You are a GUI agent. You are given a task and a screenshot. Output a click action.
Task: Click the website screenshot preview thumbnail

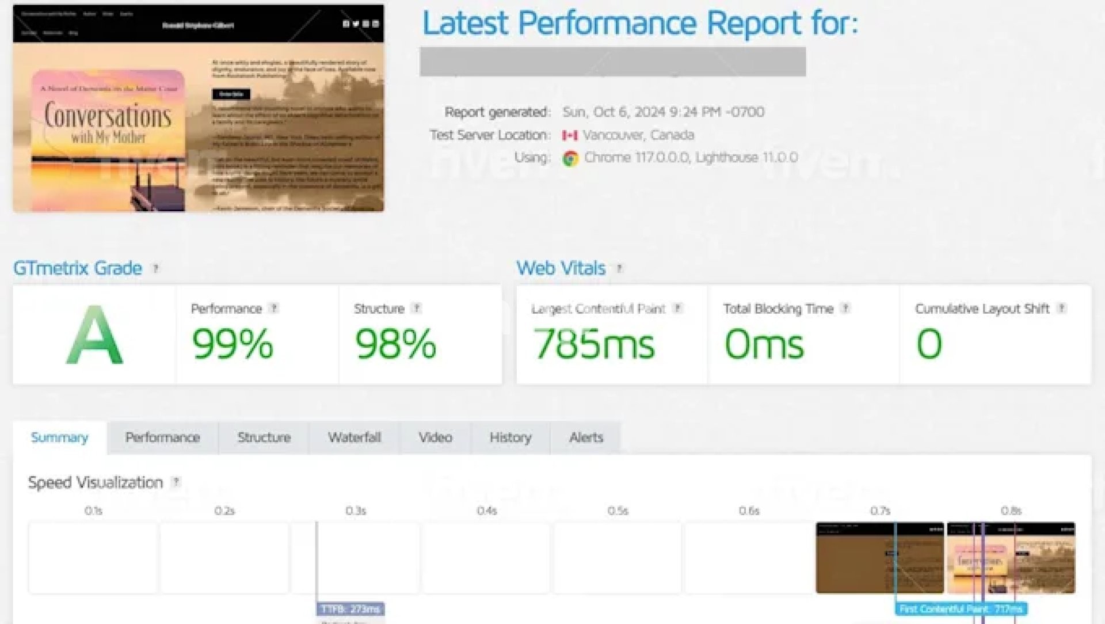pos(198,108)
